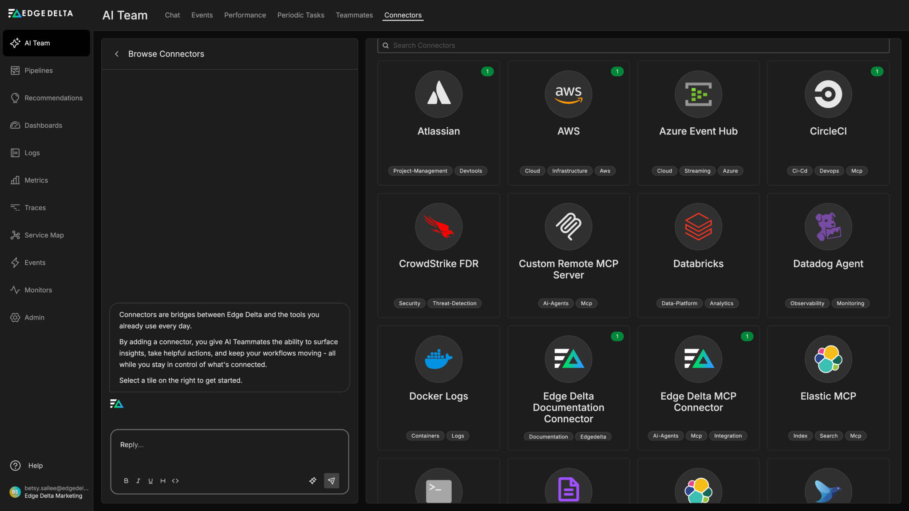
Task: Open the Dashboards panel
Action: click(x=43, y=125)
